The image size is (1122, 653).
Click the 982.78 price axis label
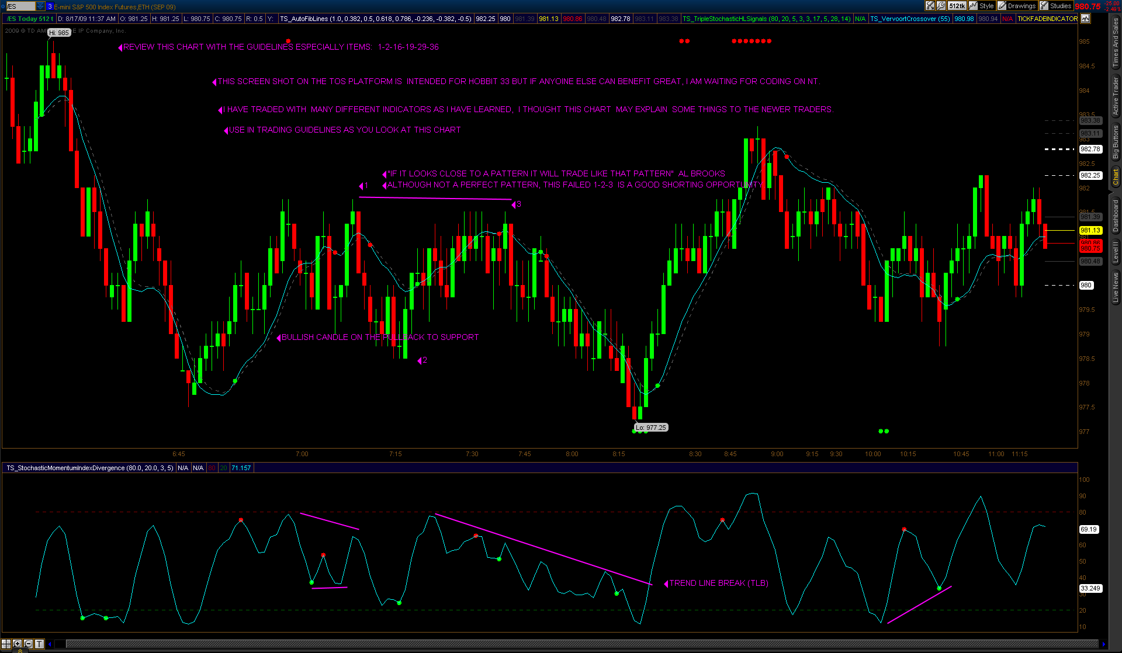1090,149
